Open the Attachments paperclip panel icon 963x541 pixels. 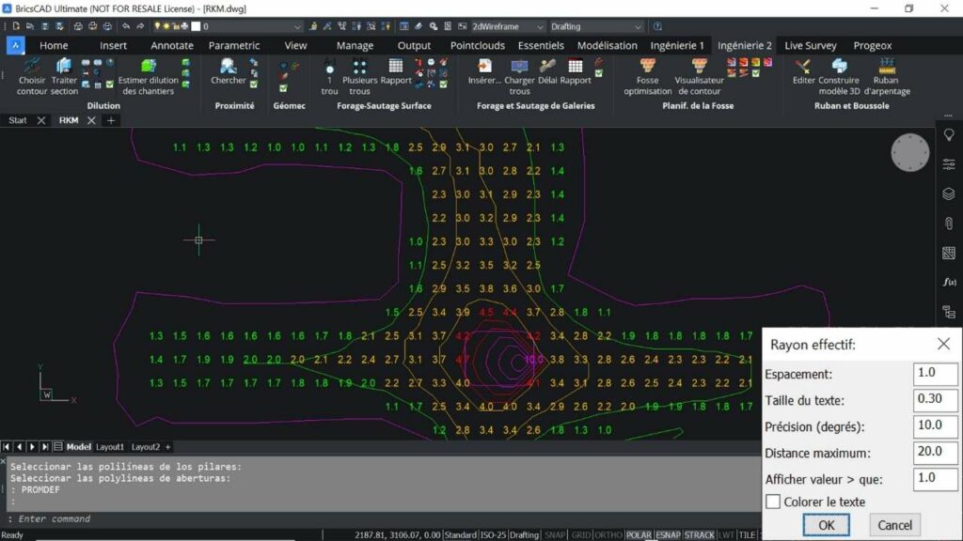click(949, 224)
